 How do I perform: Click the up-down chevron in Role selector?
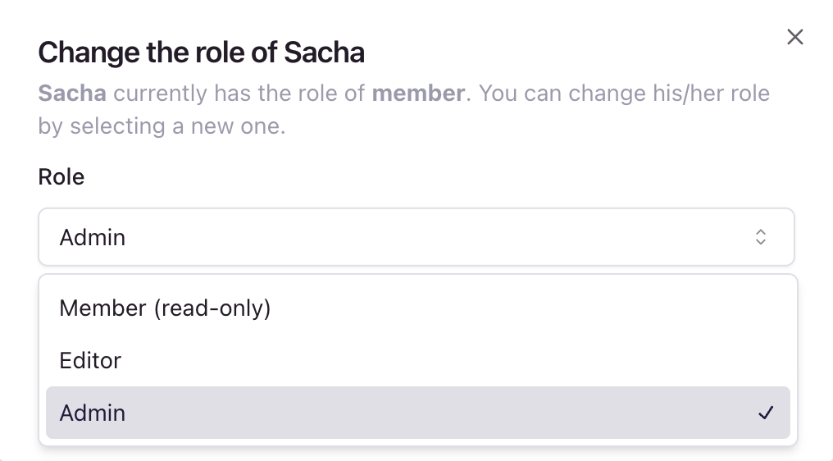coord(761,237)
